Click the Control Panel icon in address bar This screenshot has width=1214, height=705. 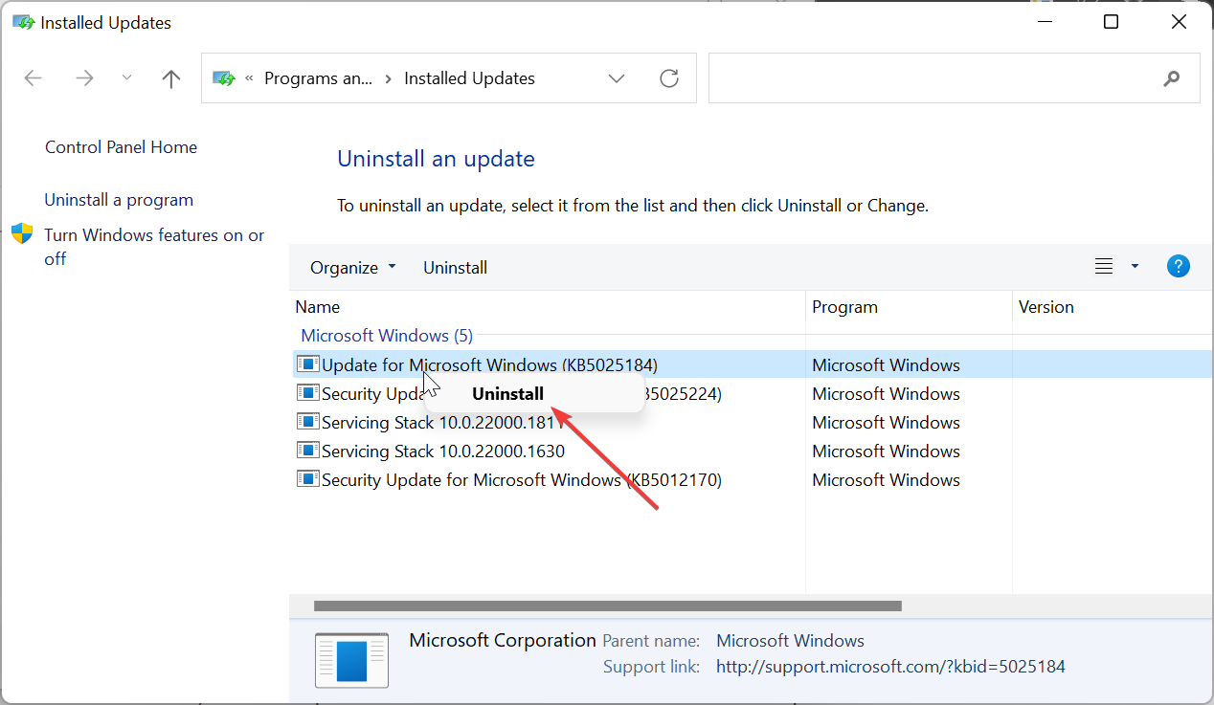(223, 77)
